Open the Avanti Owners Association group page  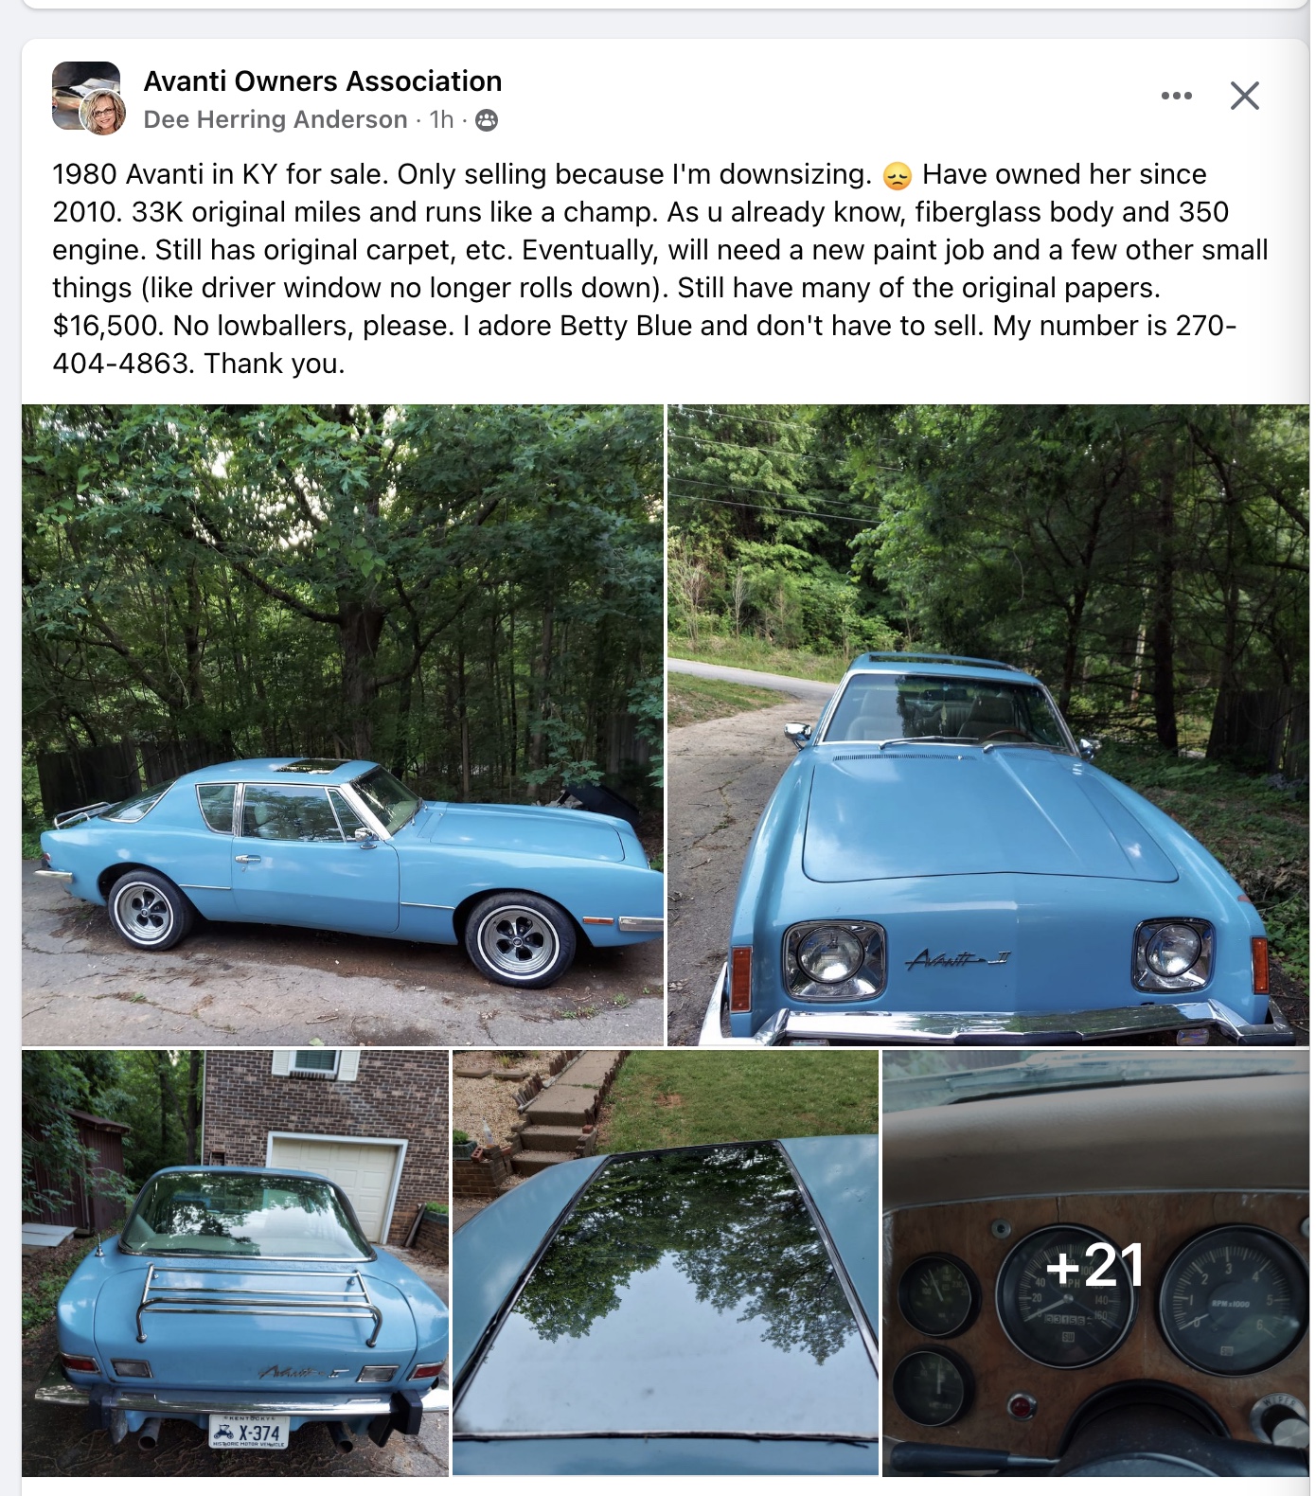[323, 81]
